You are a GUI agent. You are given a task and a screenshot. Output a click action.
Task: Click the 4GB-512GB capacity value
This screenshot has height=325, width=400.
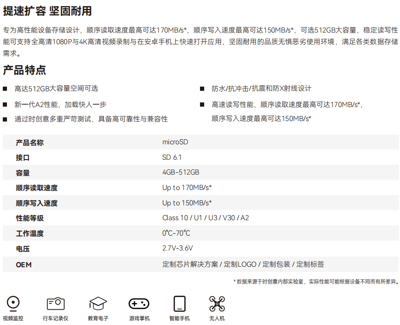tap(180, 172)
